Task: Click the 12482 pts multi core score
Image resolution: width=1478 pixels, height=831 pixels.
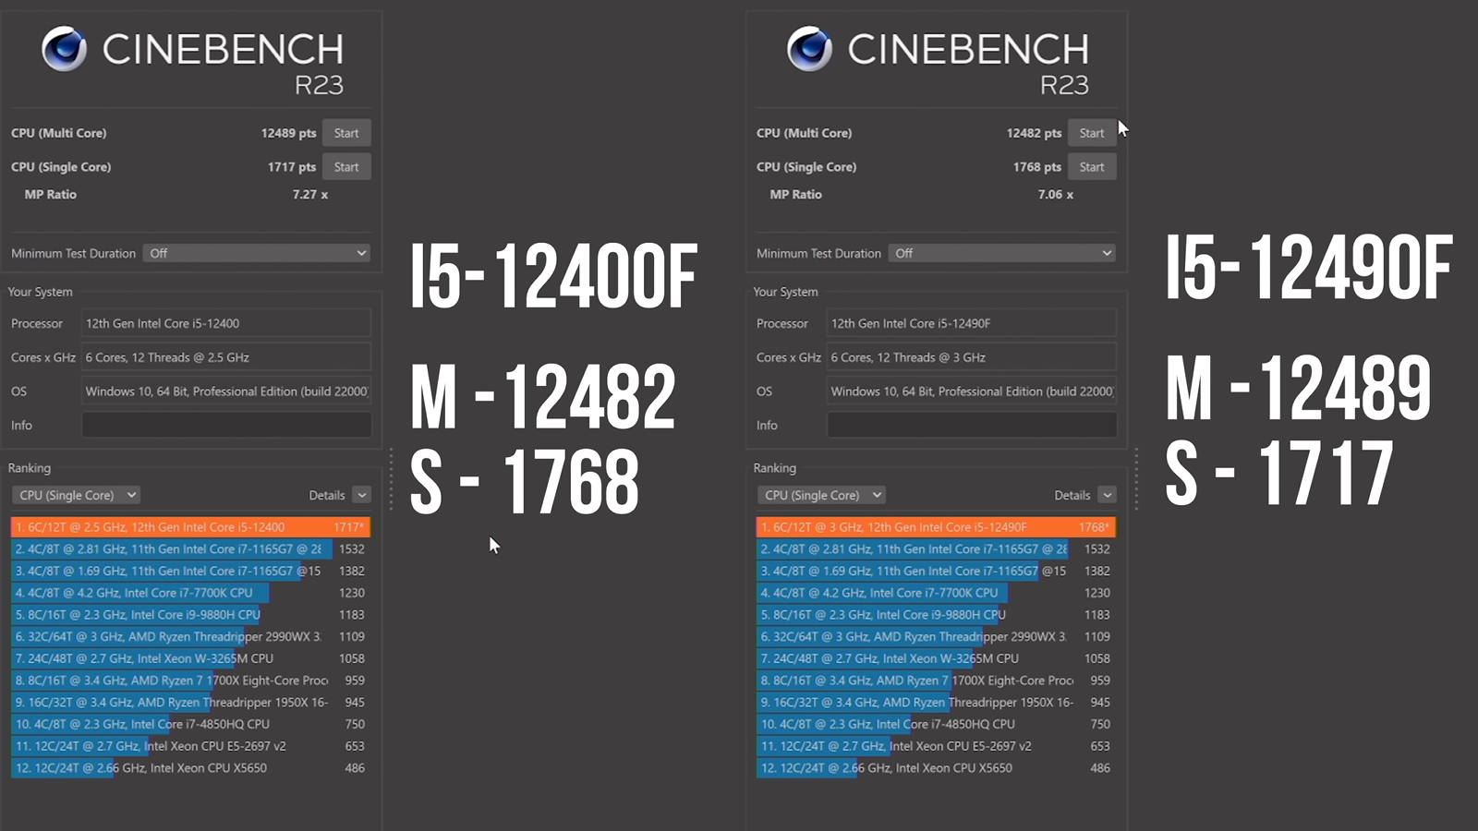Action: click(1034, 133)
